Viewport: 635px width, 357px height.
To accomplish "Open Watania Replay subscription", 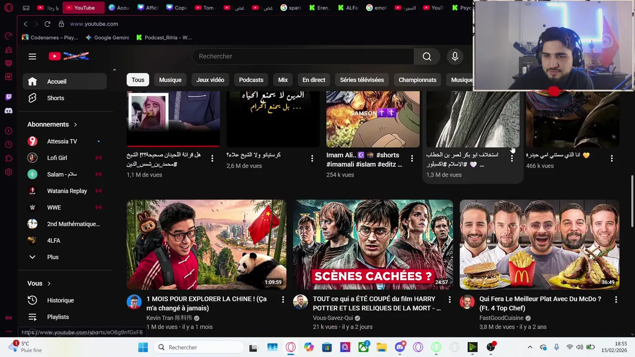I will pyautogui.click(x=64, y=191).
